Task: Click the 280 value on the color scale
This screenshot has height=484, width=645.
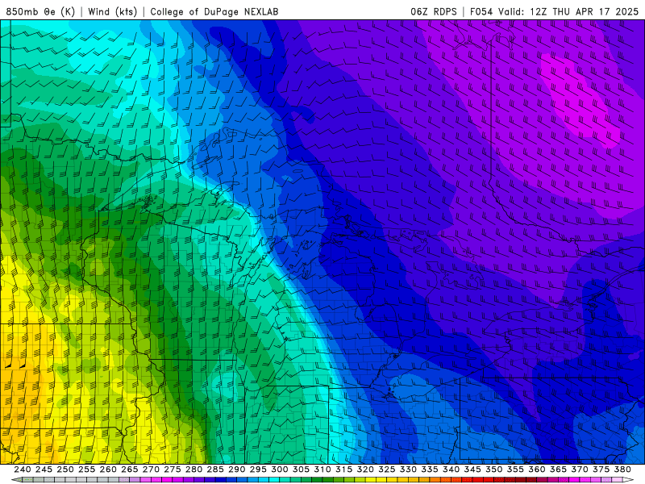Action: (193, 469)
